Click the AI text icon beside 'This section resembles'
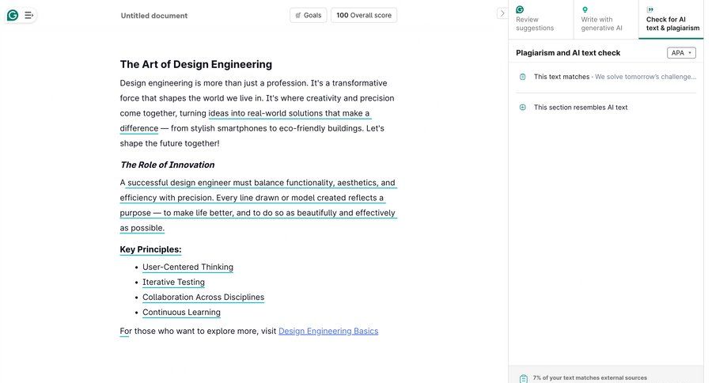Screen dimensions: 712x383 click(523, 107)
